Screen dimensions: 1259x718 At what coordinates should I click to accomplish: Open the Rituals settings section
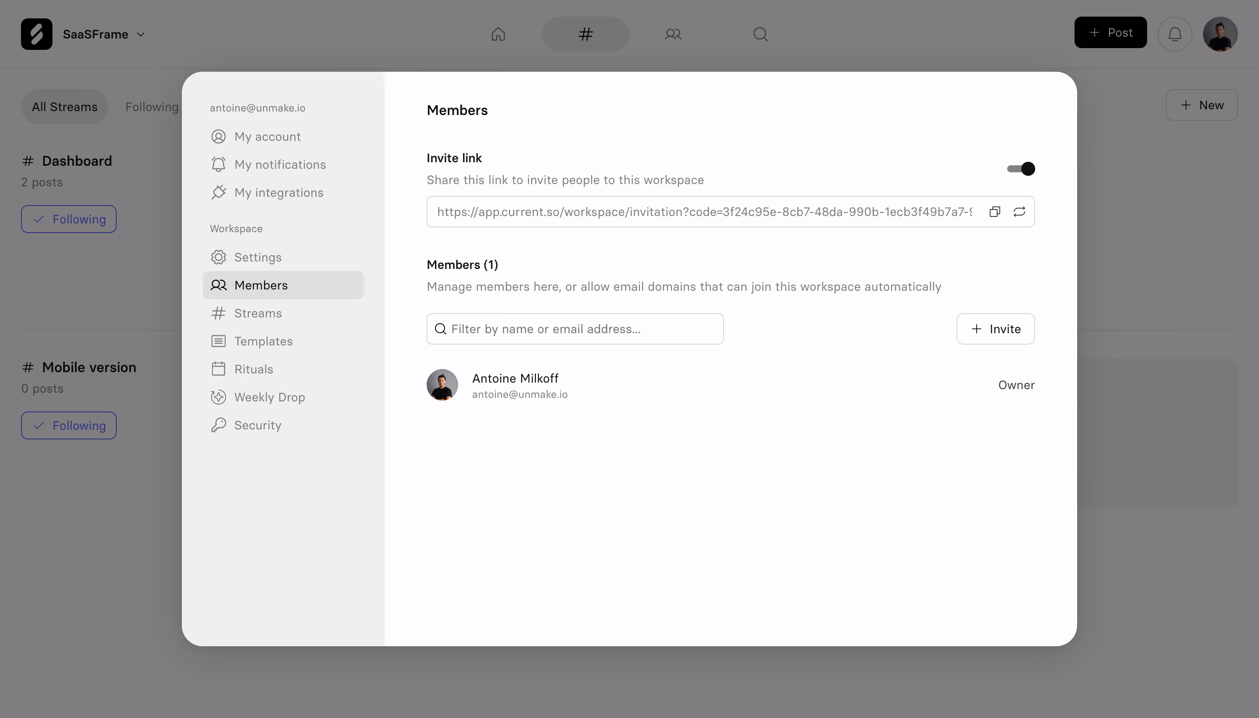(x=283, y=369)
